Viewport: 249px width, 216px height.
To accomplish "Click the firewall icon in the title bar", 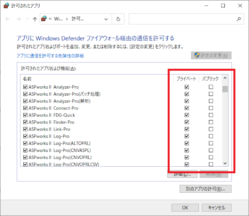I will (6, 5).
